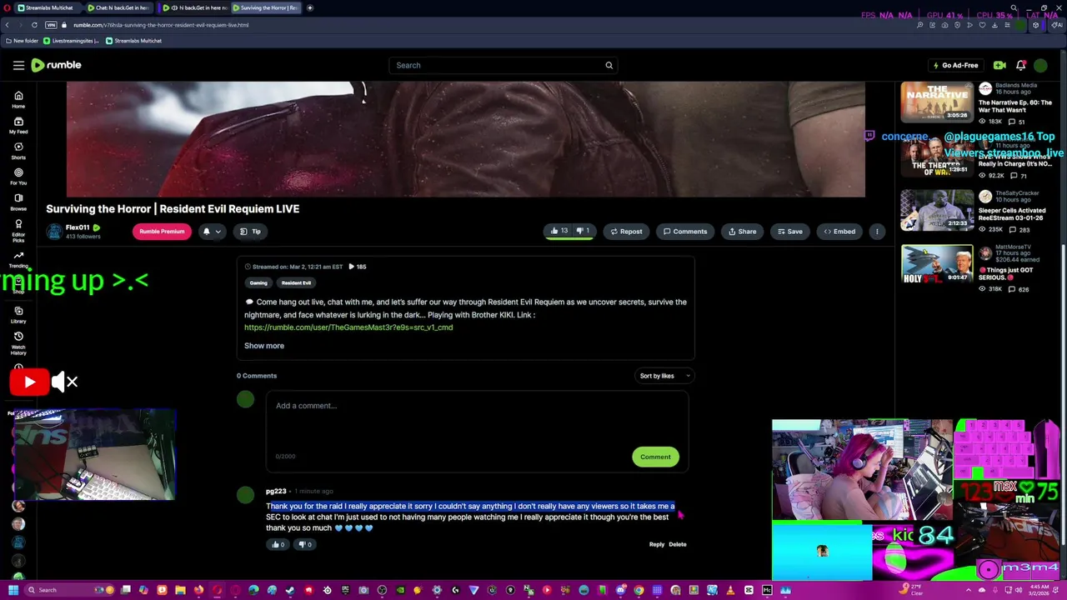Like the video with thumbs up

click(x=559, y=231)
